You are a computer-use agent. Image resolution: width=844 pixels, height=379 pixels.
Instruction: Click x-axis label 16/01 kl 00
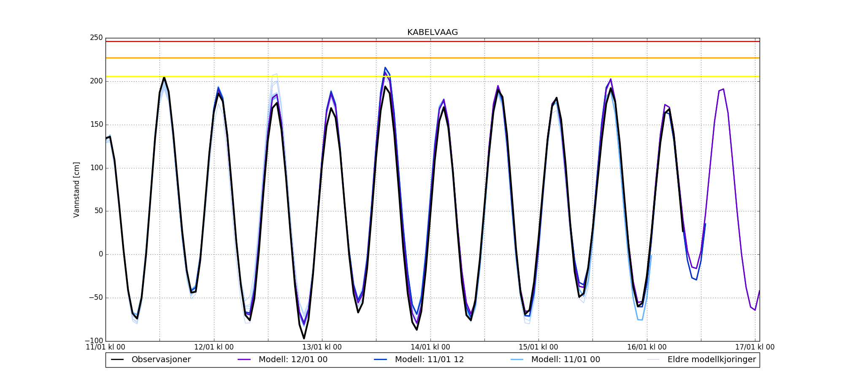click(647, 347)
